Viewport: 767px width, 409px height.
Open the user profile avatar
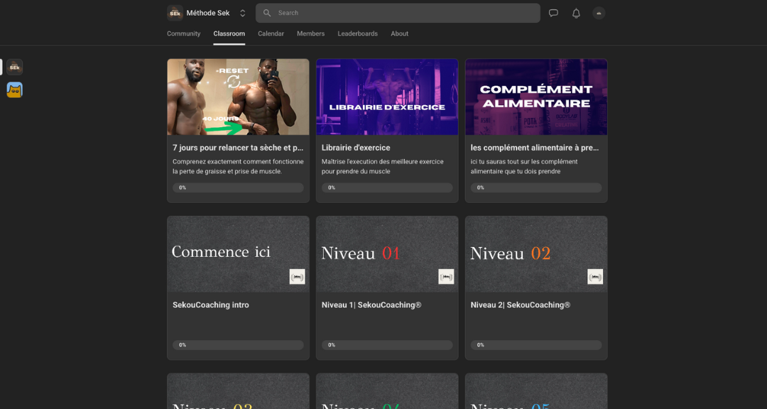point(599,13)
